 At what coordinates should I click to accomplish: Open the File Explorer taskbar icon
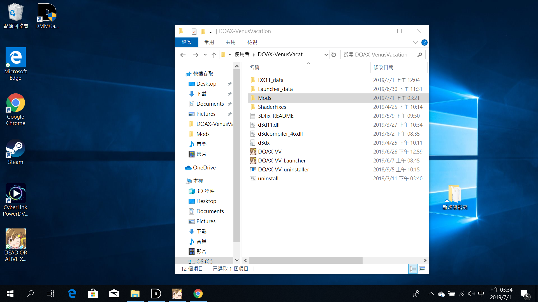[135, 294]
